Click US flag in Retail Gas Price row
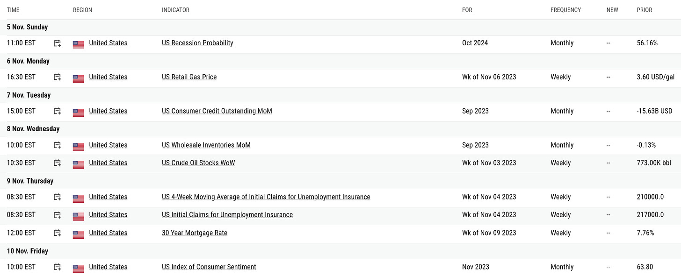681x277 pixels. pos(79,79)
